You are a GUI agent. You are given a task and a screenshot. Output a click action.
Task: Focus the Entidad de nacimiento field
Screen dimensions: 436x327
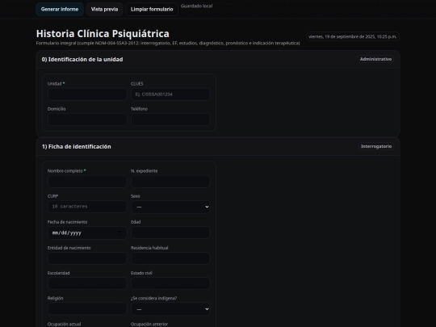coord(87,258)
